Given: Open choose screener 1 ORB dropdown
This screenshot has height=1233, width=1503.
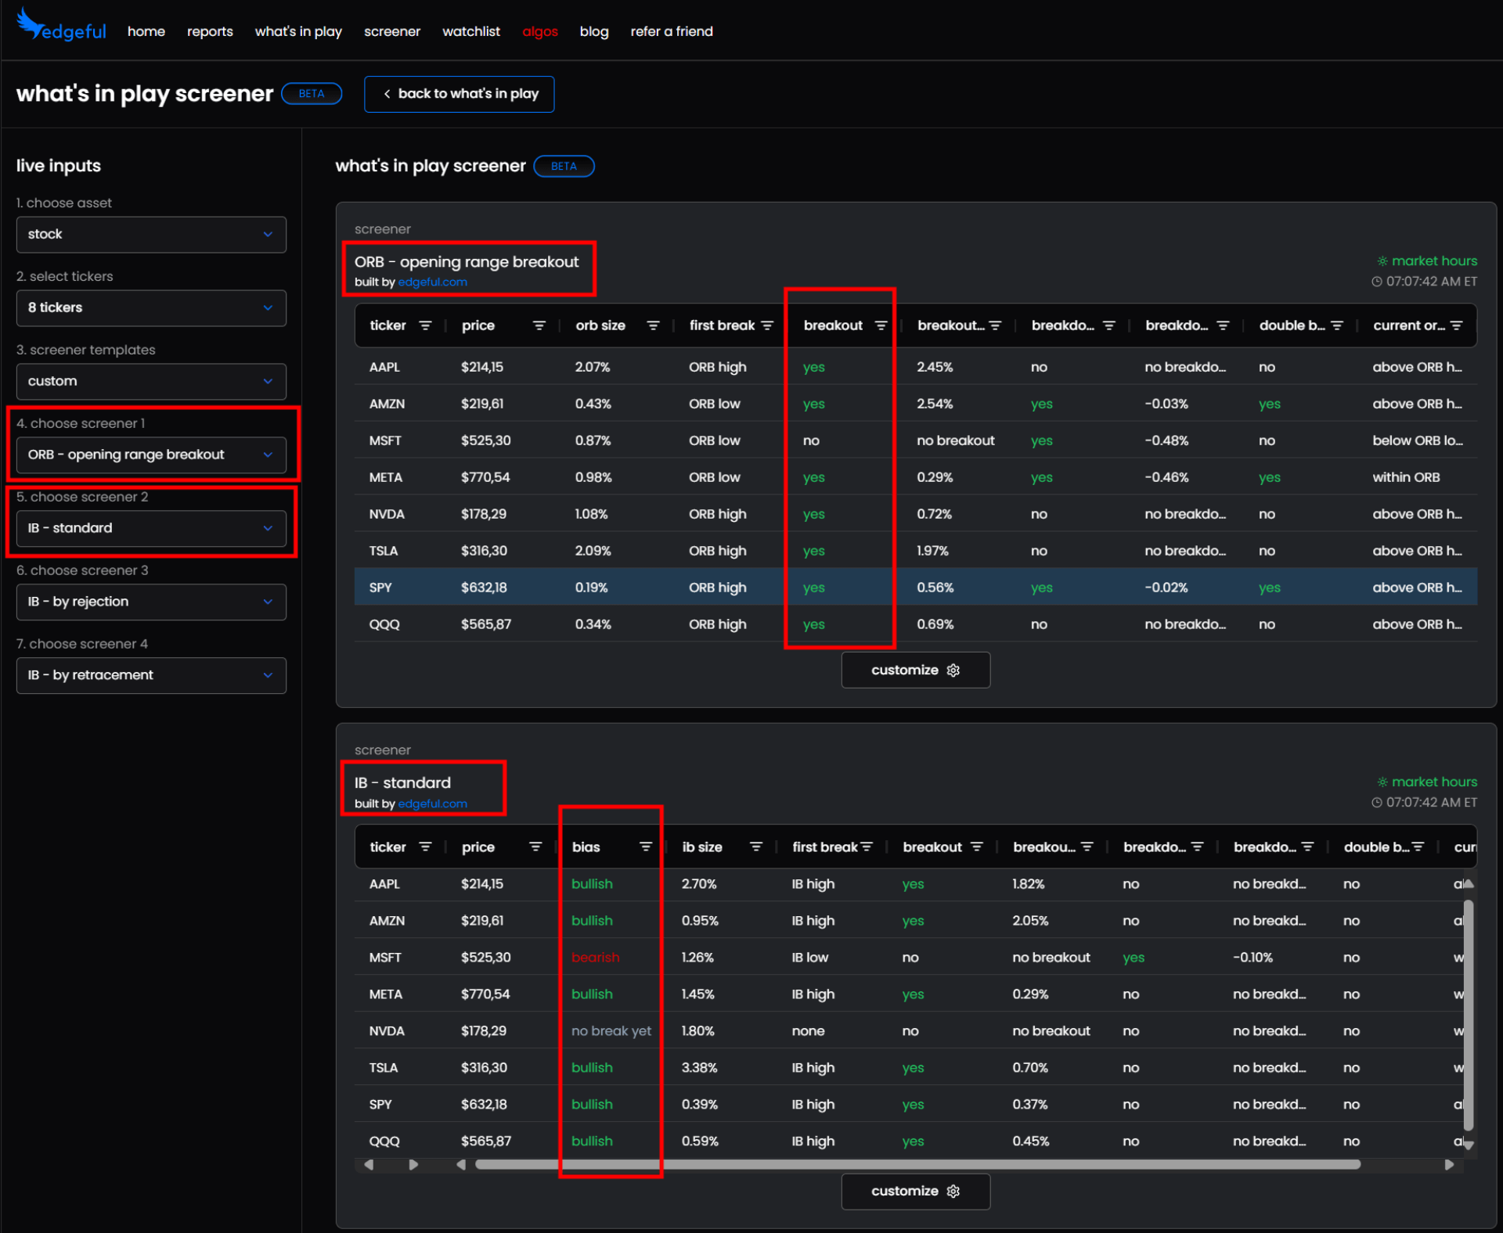Looking at the screenshot, I should click(x=151, y=455).
